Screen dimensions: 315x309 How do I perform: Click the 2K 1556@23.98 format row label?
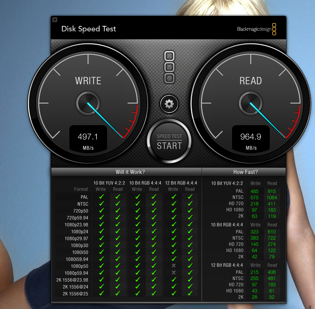[x=72, y=280]
